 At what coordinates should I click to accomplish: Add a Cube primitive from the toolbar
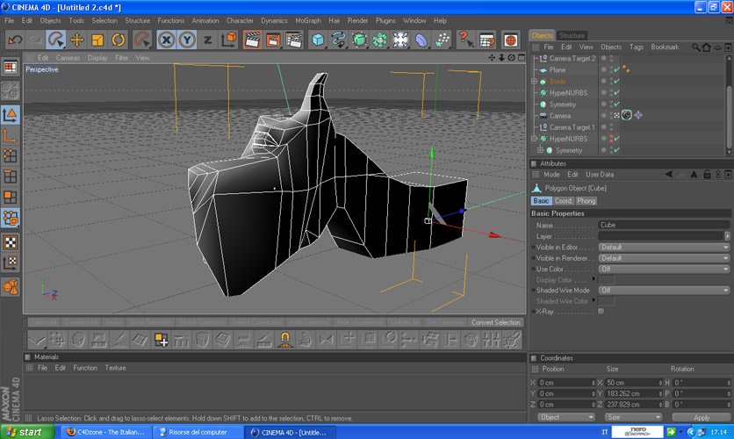click(318, 40)
